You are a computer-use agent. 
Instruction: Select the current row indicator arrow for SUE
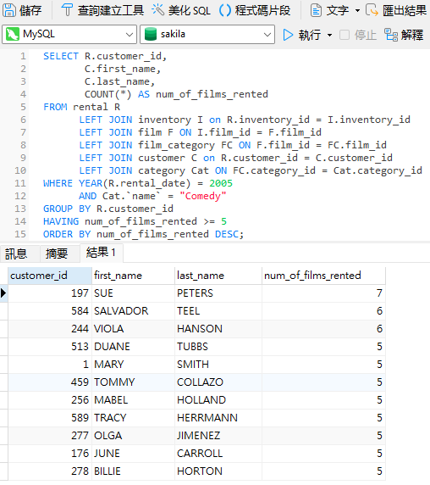tap(3, 293)
